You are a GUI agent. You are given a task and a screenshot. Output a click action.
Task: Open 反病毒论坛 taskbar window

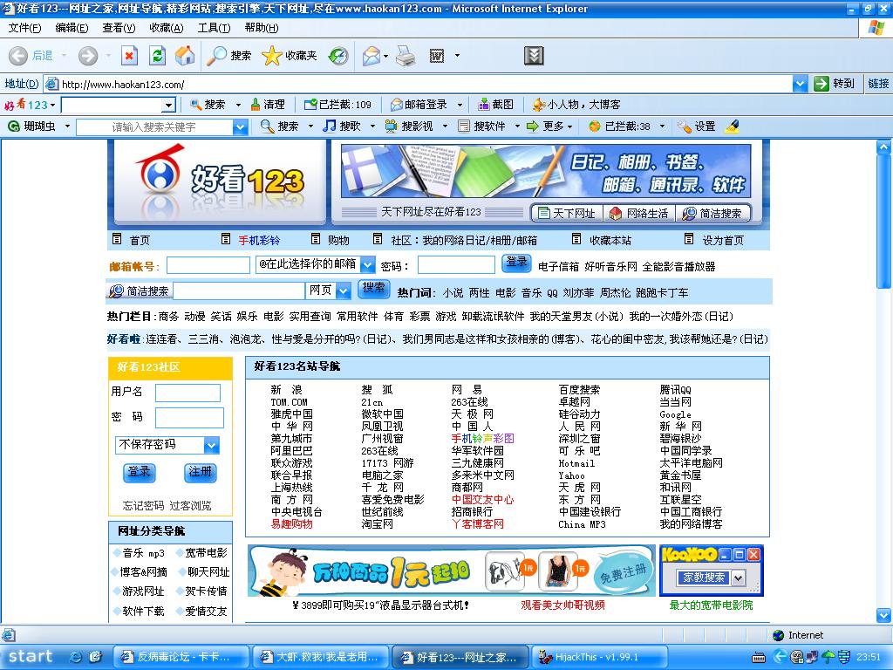tap(181, 657)
